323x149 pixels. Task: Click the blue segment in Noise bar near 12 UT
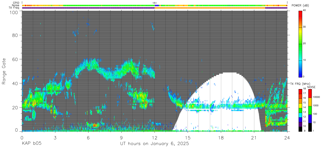coord(157,5)
